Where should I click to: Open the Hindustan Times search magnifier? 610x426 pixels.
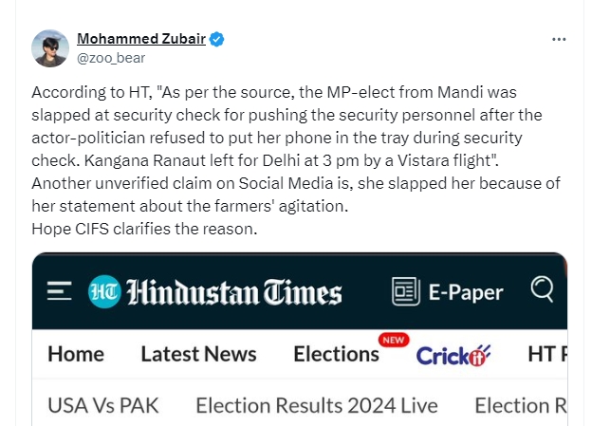[x=543, y=289]
